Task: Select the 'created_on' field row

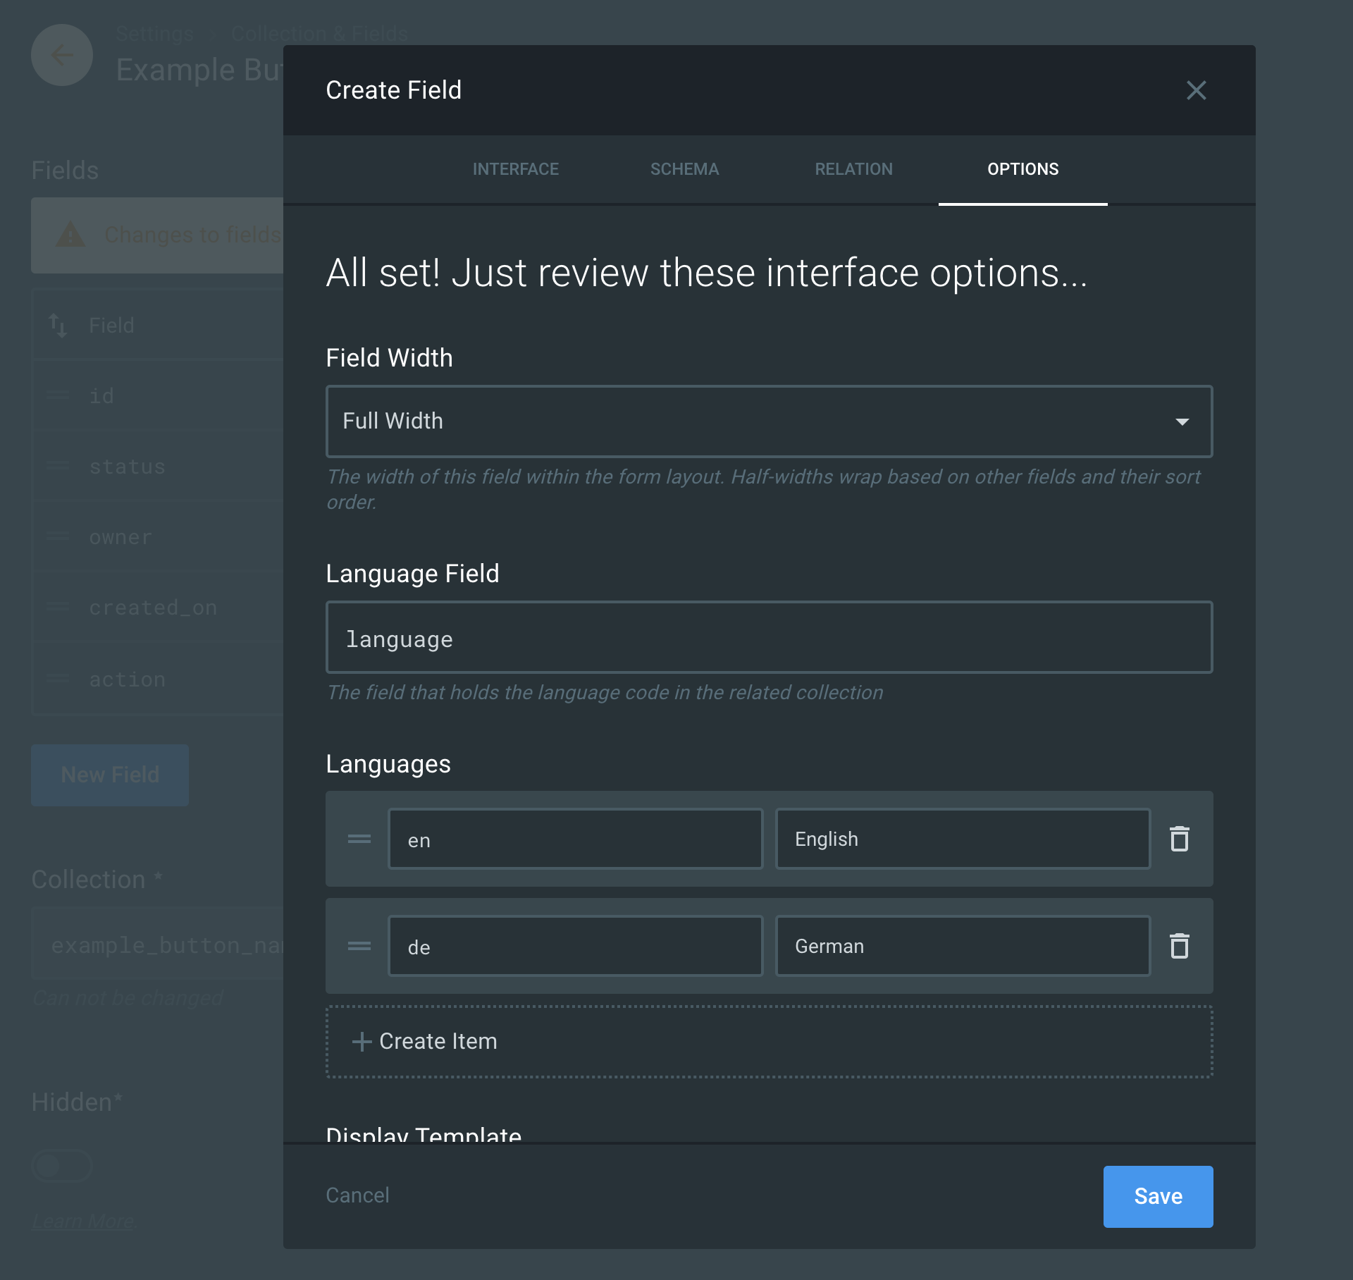Action: point(158,607)
